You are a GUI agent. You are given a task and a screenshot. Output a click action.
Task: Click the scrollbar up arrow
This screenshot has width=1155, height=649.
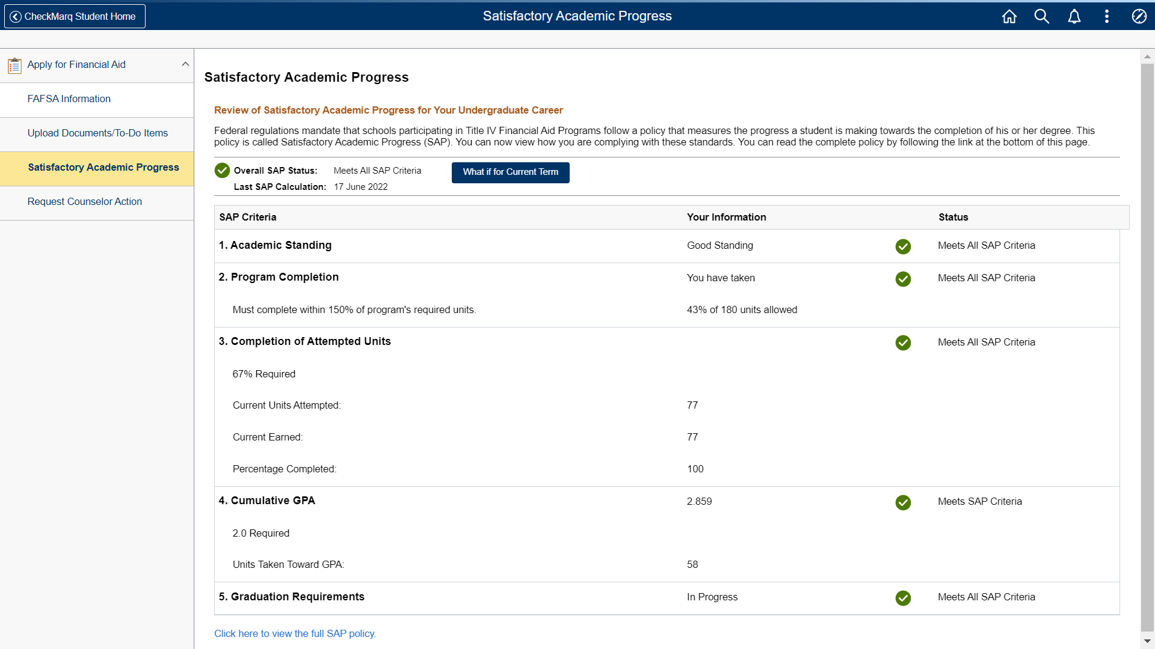[x=1147, y=56]
